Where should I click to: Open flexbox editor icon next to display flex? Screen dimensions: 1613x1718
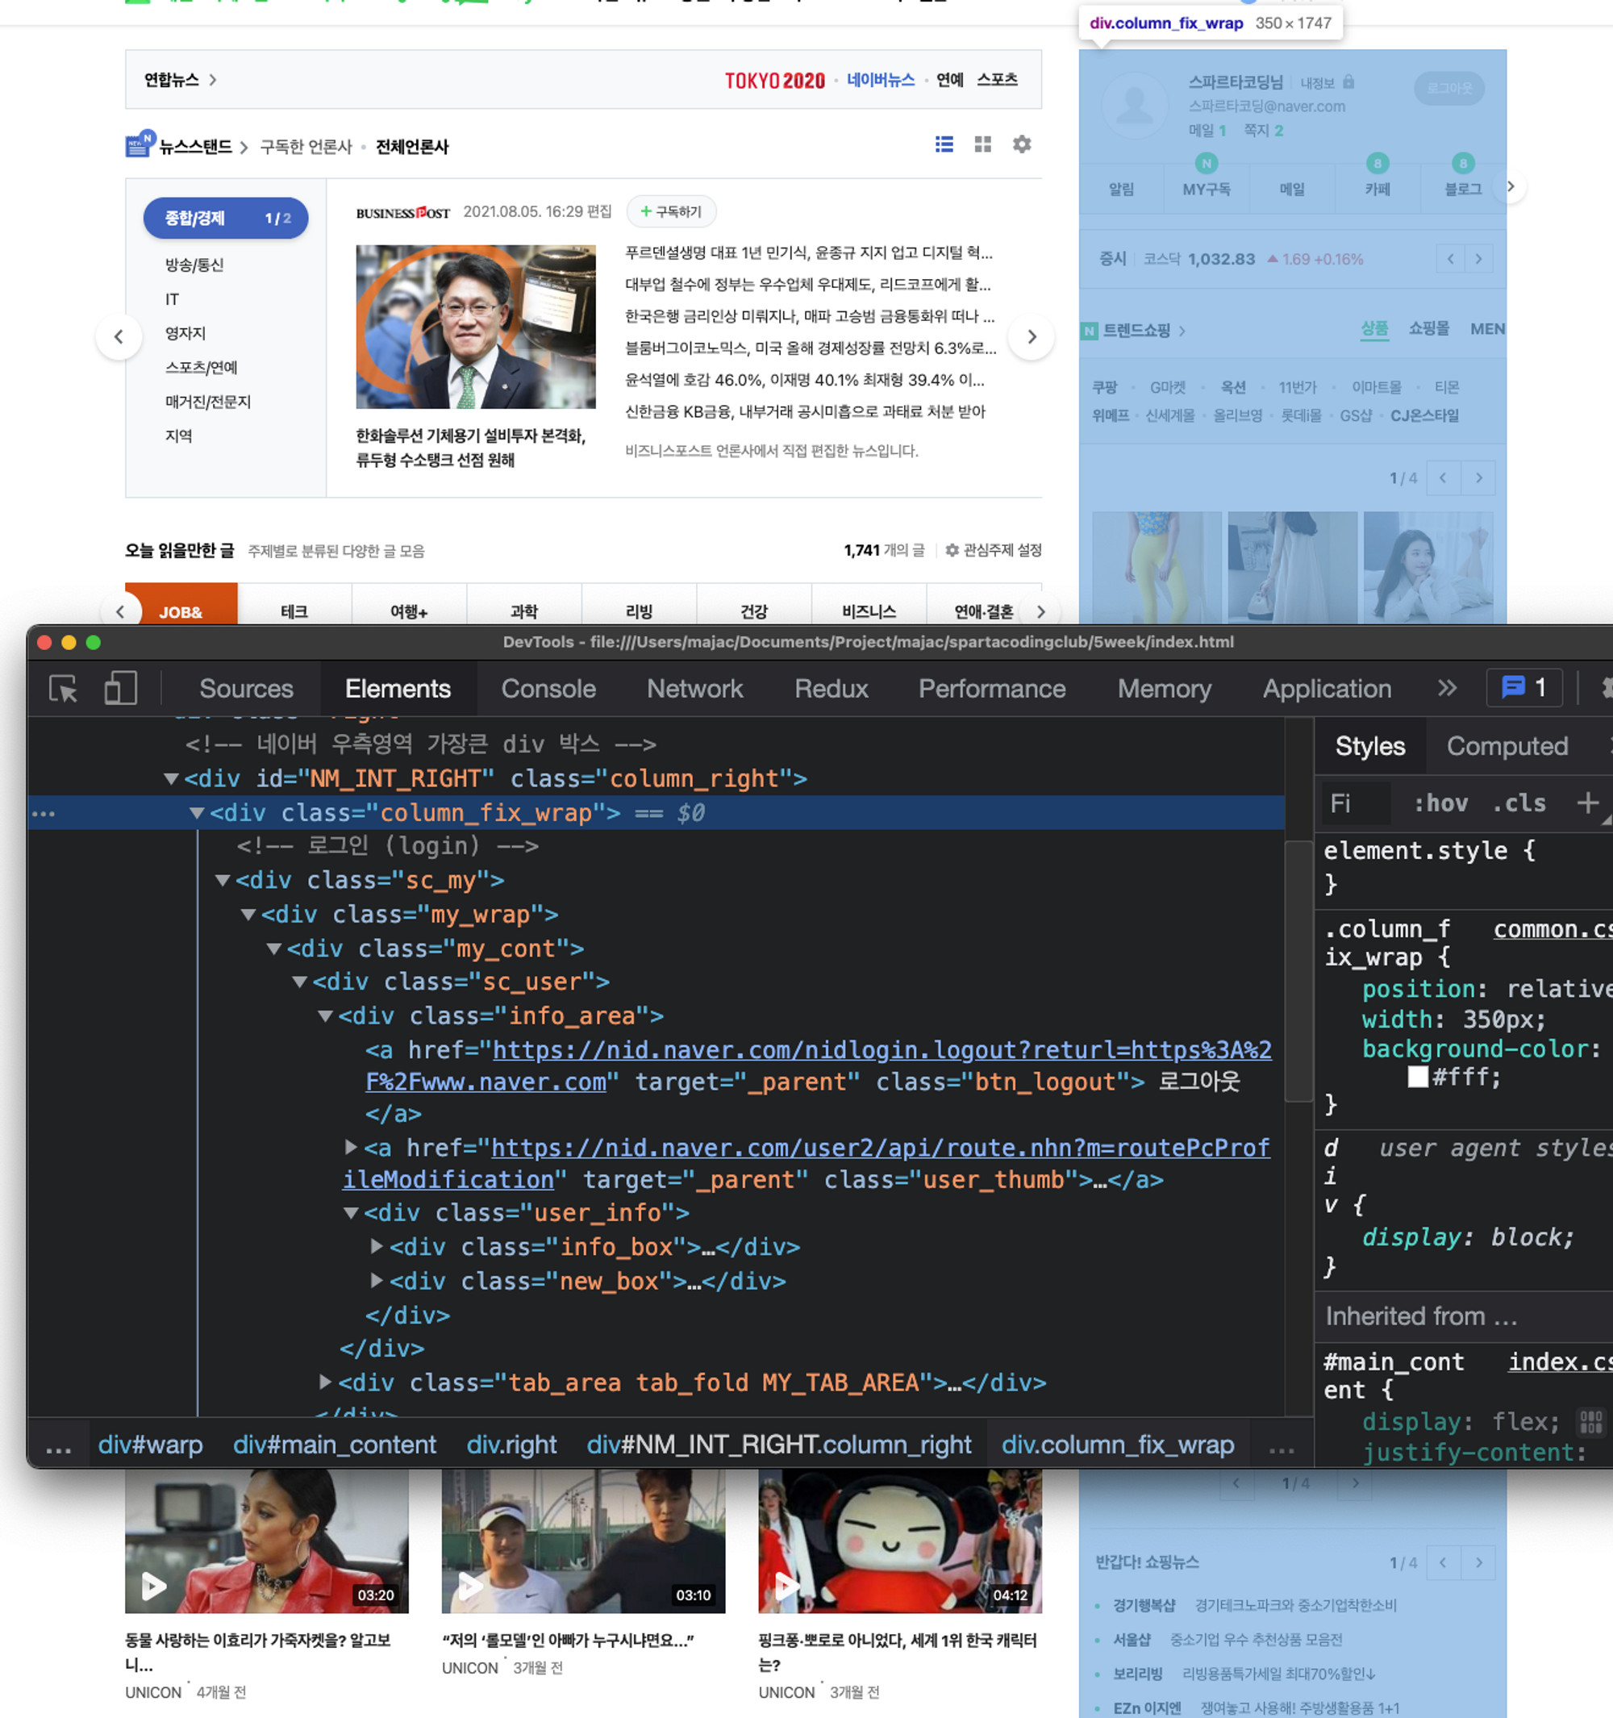[1590, 1421]
